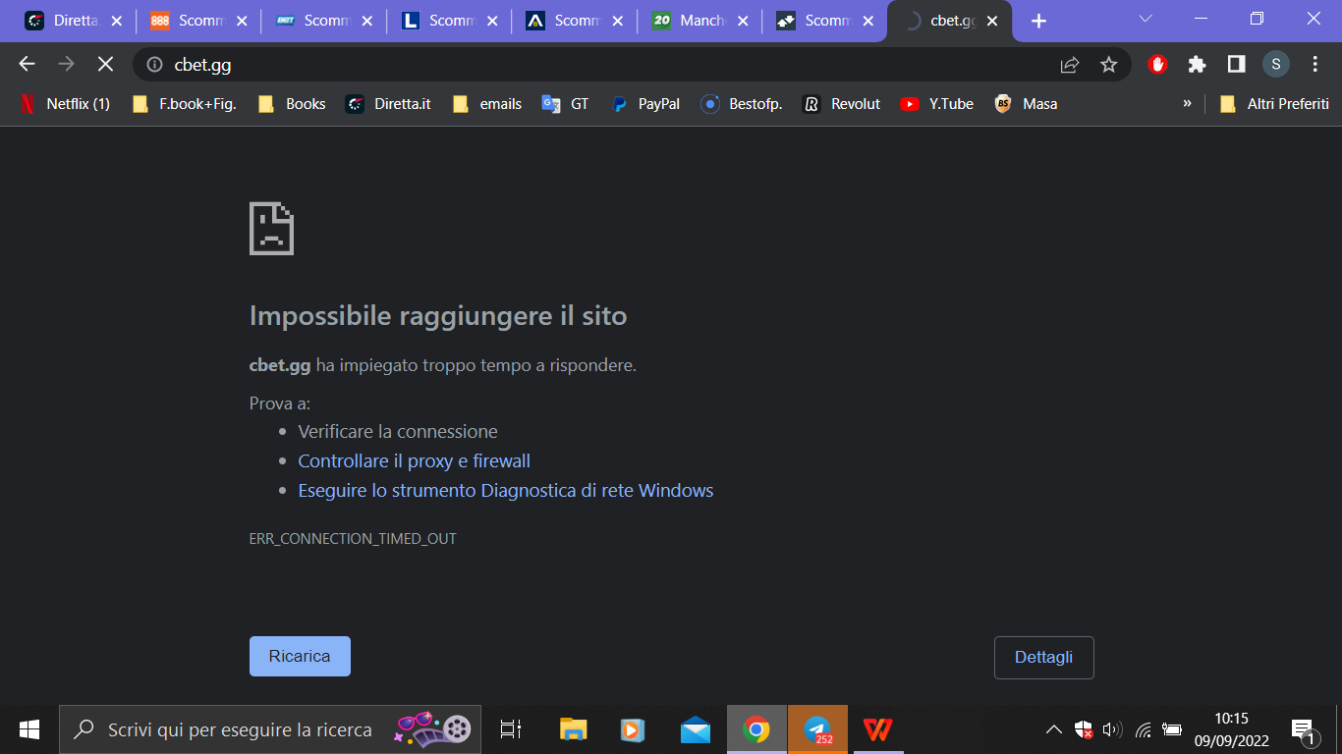Image resolution: width=1342 pixels, height=754 pixels.
Task: Open the Diretta.it bookmark
Action: [x=388, y=103]
